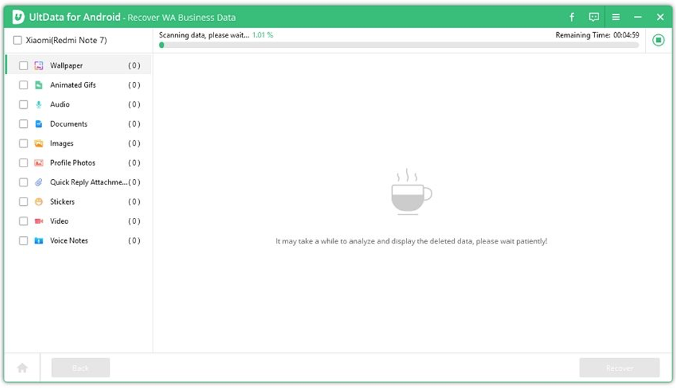Screen dimensions: 676x389
Task: Select the Documents checkbox
Action: click(x=23, y=124)
